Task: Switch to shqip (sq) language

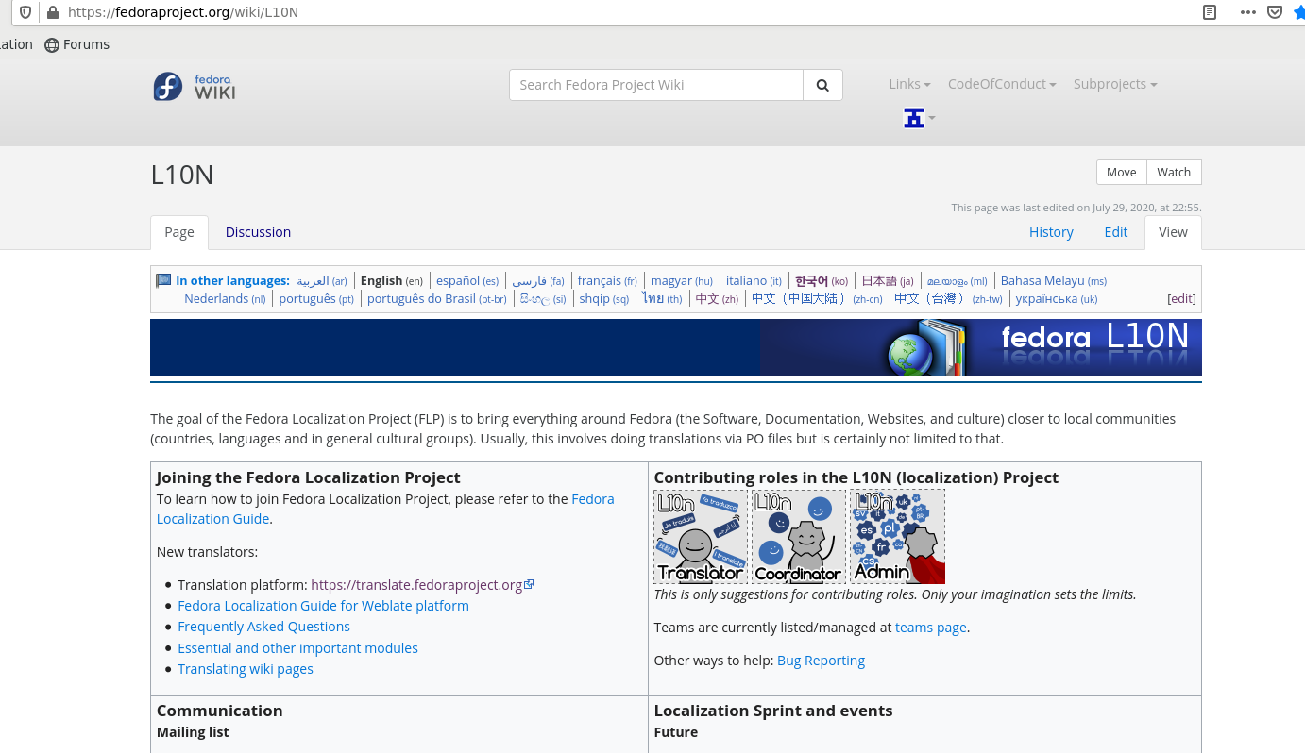Action: click(603, 299)
